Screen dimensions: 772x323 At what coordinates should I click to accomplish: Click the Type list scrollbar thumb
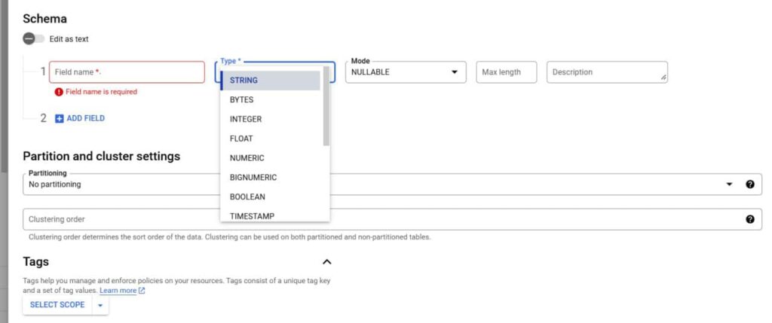coord(326,105)
